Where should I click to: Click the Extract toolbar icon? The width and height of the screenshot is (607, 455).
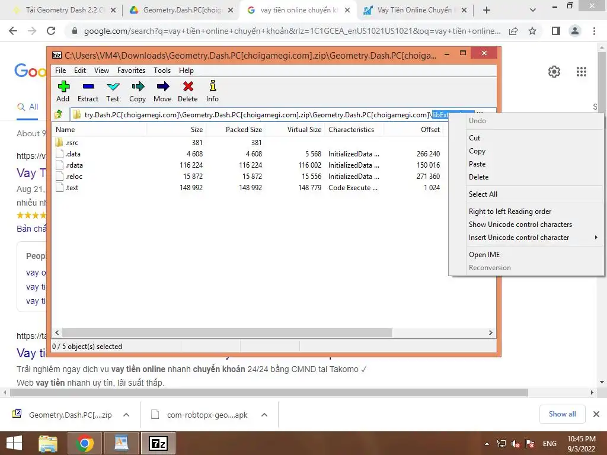pos(88,86)
